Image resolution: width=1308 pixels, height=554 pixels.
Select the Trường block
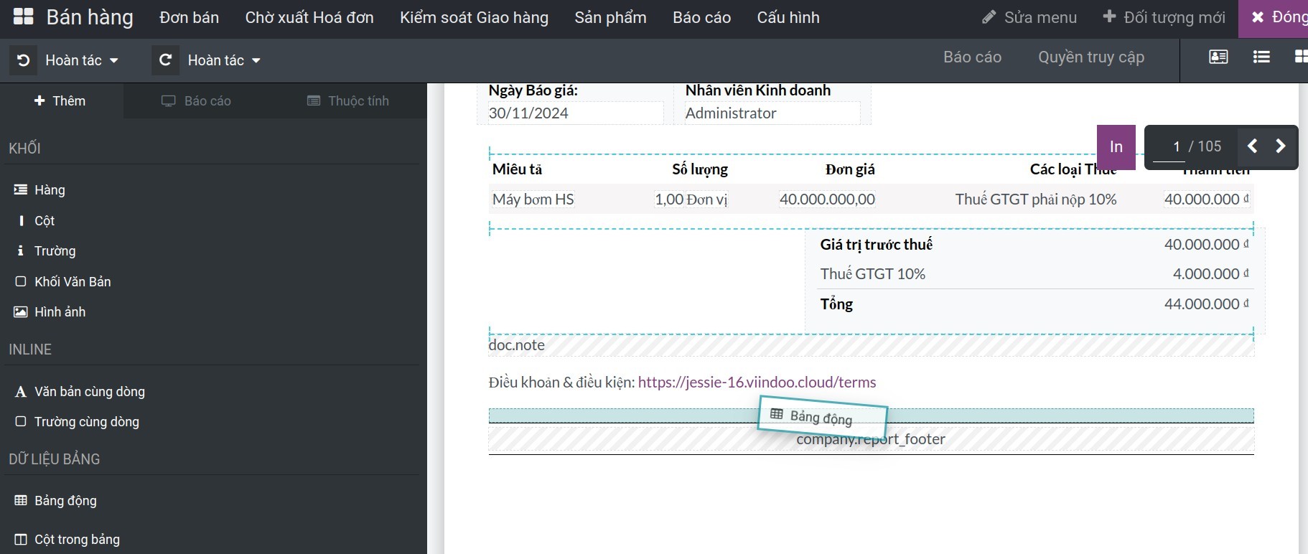click(45, 251)
